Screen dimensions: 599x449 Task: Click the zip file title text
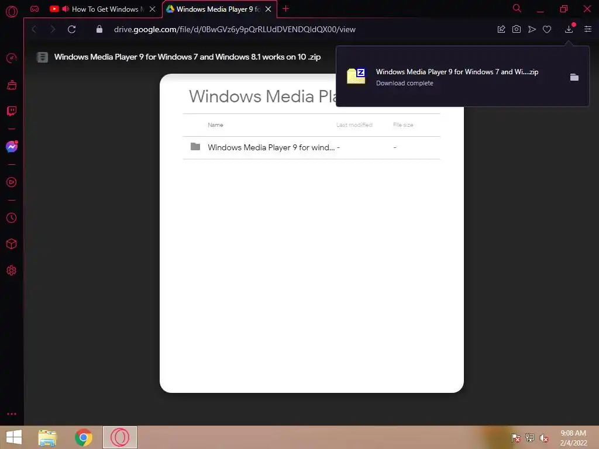(187, 57)
